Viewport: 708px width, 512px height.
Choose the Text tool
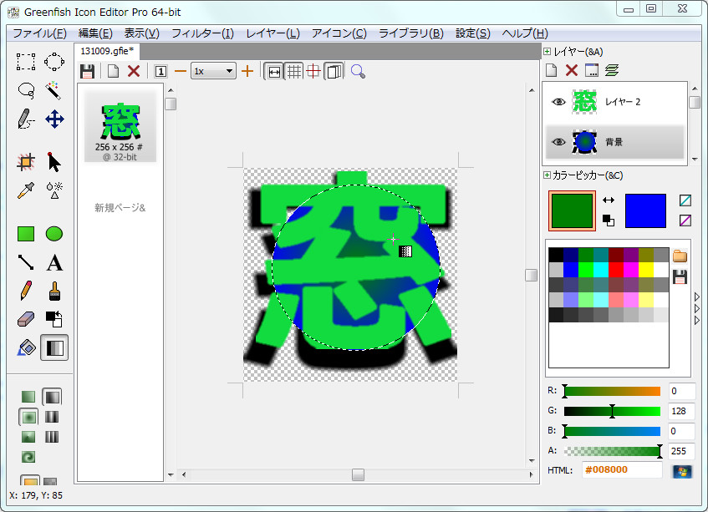[x=54, y=263]
